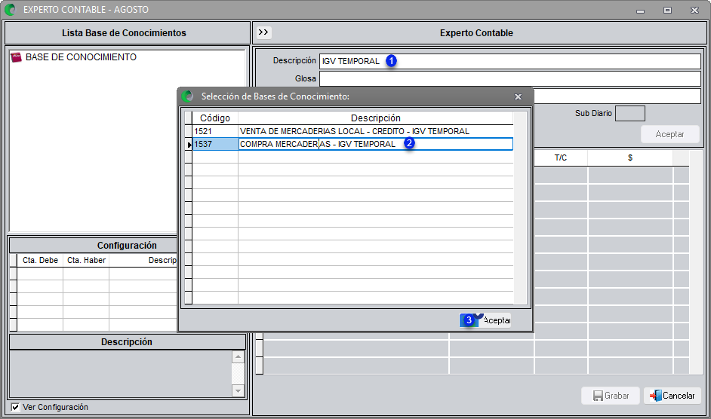Image resolution: width=711 pixels, height=419 pixels.
Task: Select BASE DE CONOCIMIENTO tree item
Action: pos(81,57)
